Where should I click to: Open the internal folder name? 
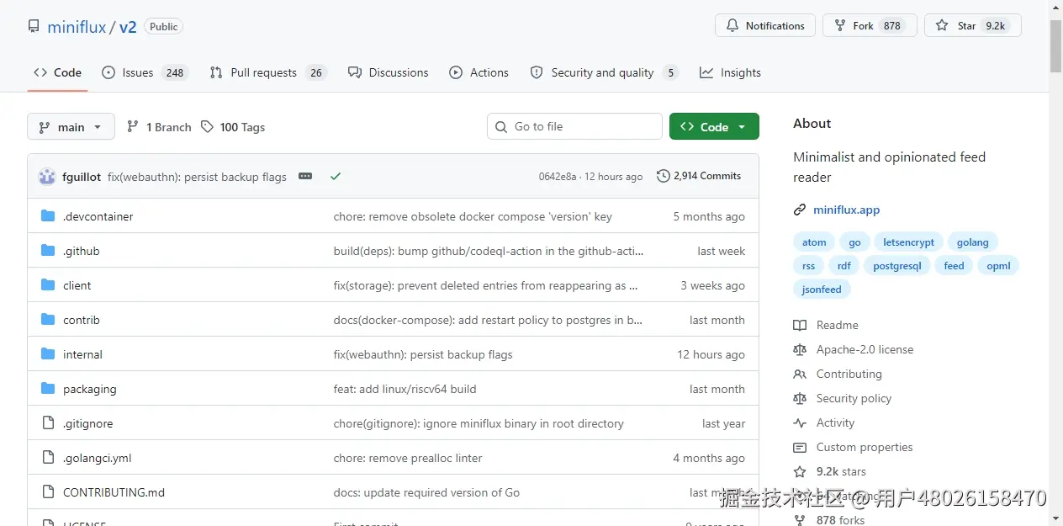pos(82,354)
